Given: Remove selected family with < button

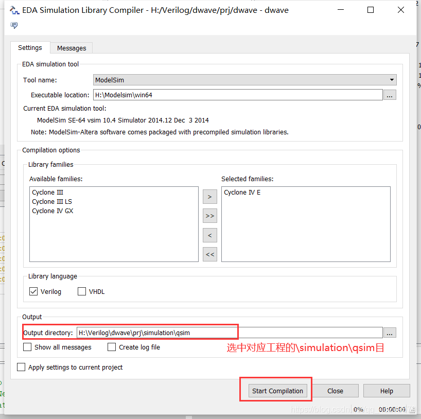Looking at the screenshot, I should click(x=209, y=235).
